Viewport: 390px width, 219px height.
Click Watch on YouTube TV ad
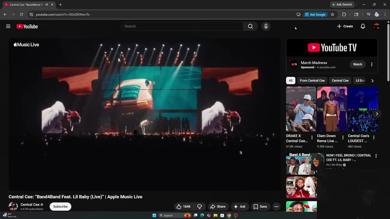(x=358, y=64)
